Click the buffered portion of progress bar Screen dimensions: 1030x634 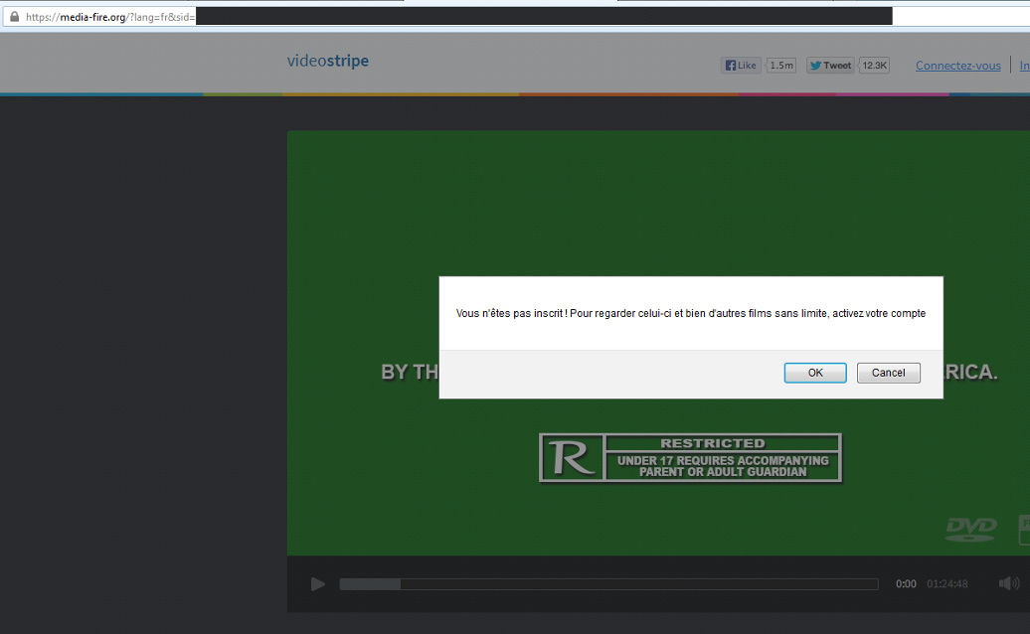click(370, 584)
